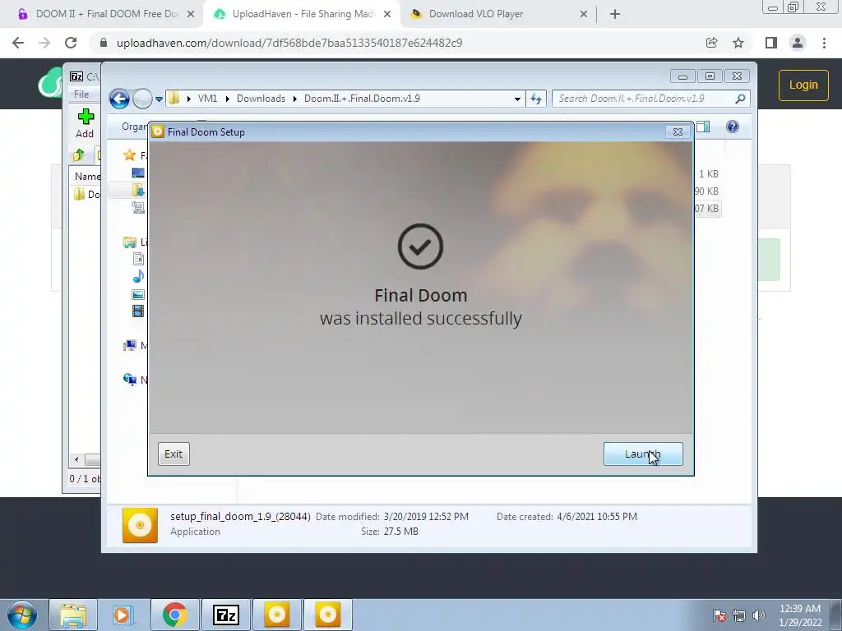
Task: Open Explorer recent locations dropdown arrow
Action: (x=159, y=99)
